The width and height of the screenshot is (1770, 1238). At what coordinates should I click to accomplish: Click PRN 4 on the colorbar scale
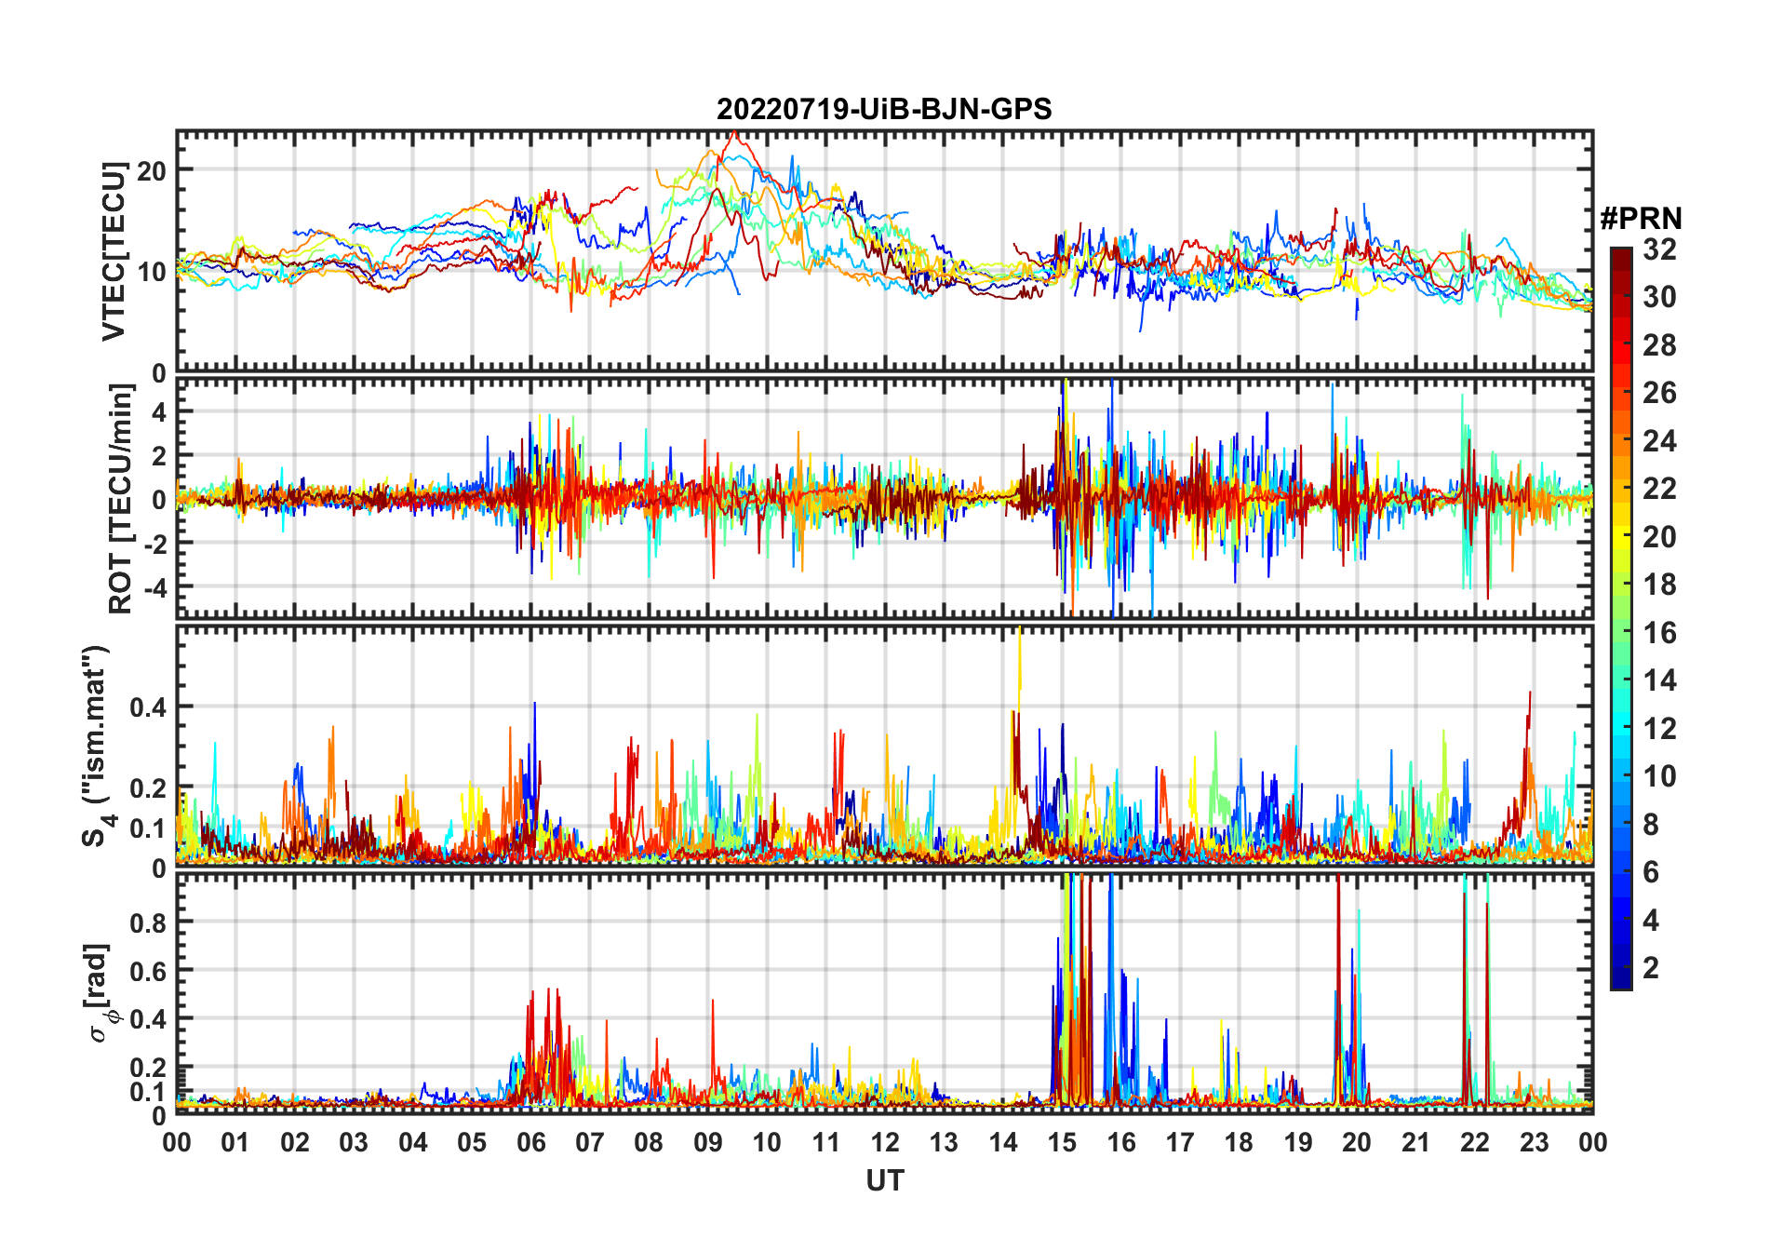click(1652, 921)
